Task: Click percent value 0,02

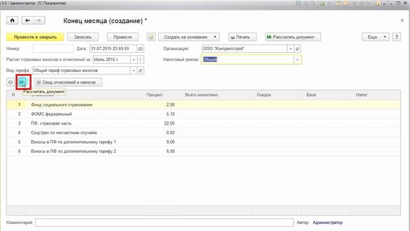Action: 170,133
